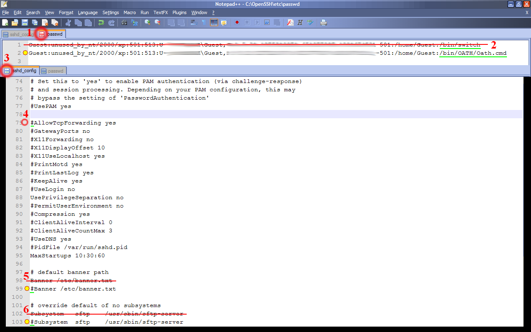Click the green Undo arrow icon
The height and width of the screenshot is (332, 531).
click(x=101, y=22)
